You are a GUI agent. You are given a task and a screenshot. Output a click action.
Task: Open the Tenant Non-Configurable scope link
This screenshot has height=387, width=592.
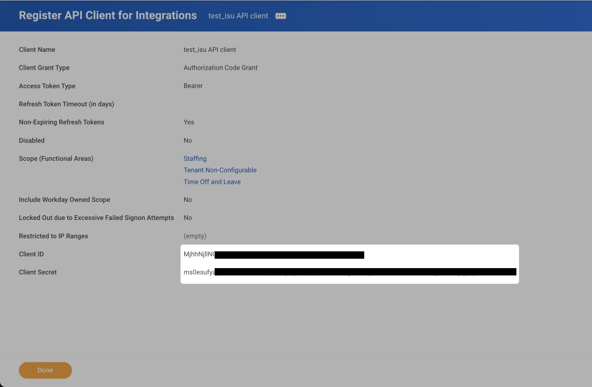[x=220, y=170]
